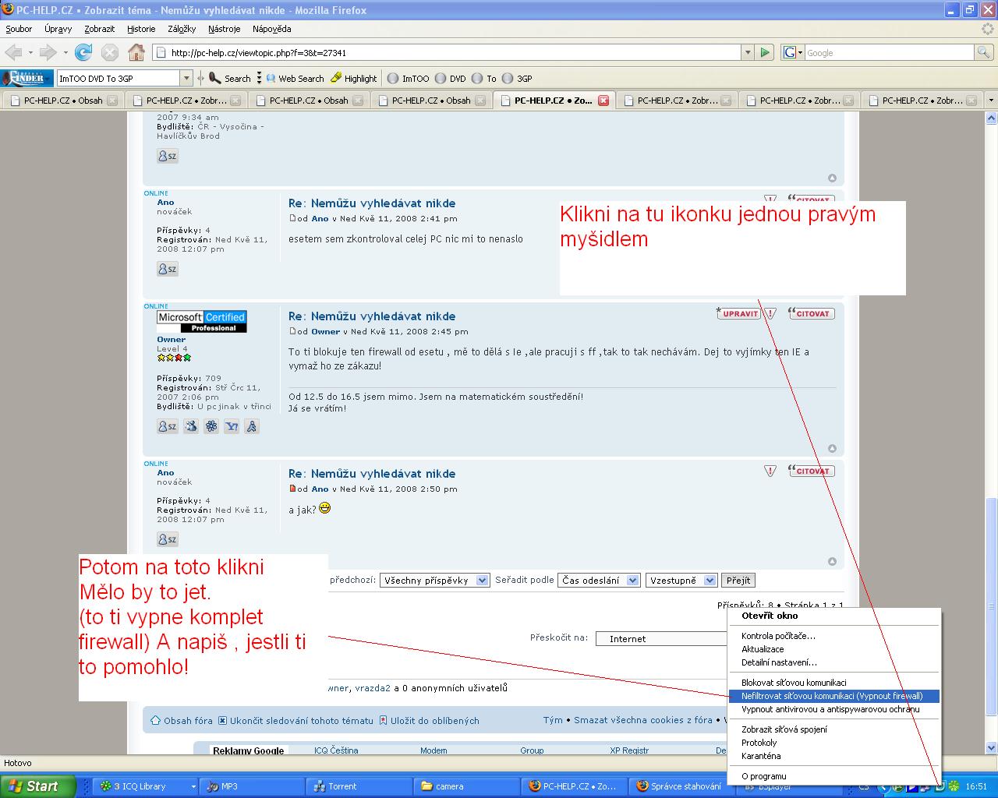
Task: Click Owner's MSN contact icon
Action: point(191,426)
